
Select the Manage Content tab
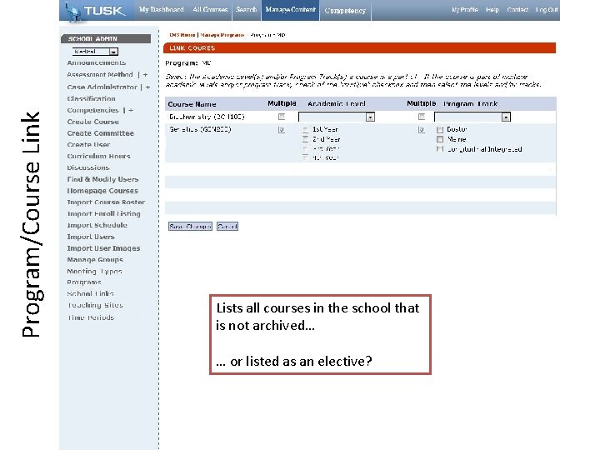[x=291, y=9]
